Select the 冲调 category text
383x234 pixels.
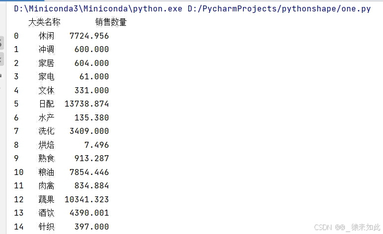click(x=46, y=50)
